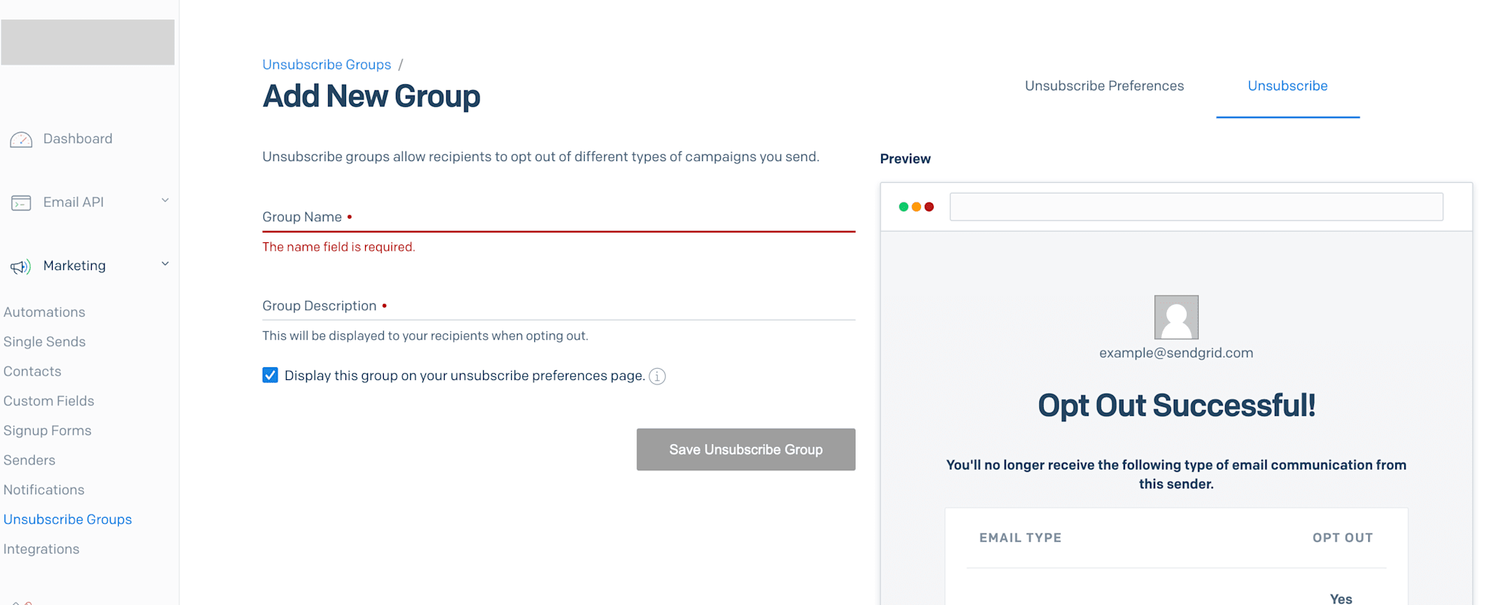This screenshot has height=605, width=1505.
Task: Expand the Email API chevron
Action: click(165, 200)
